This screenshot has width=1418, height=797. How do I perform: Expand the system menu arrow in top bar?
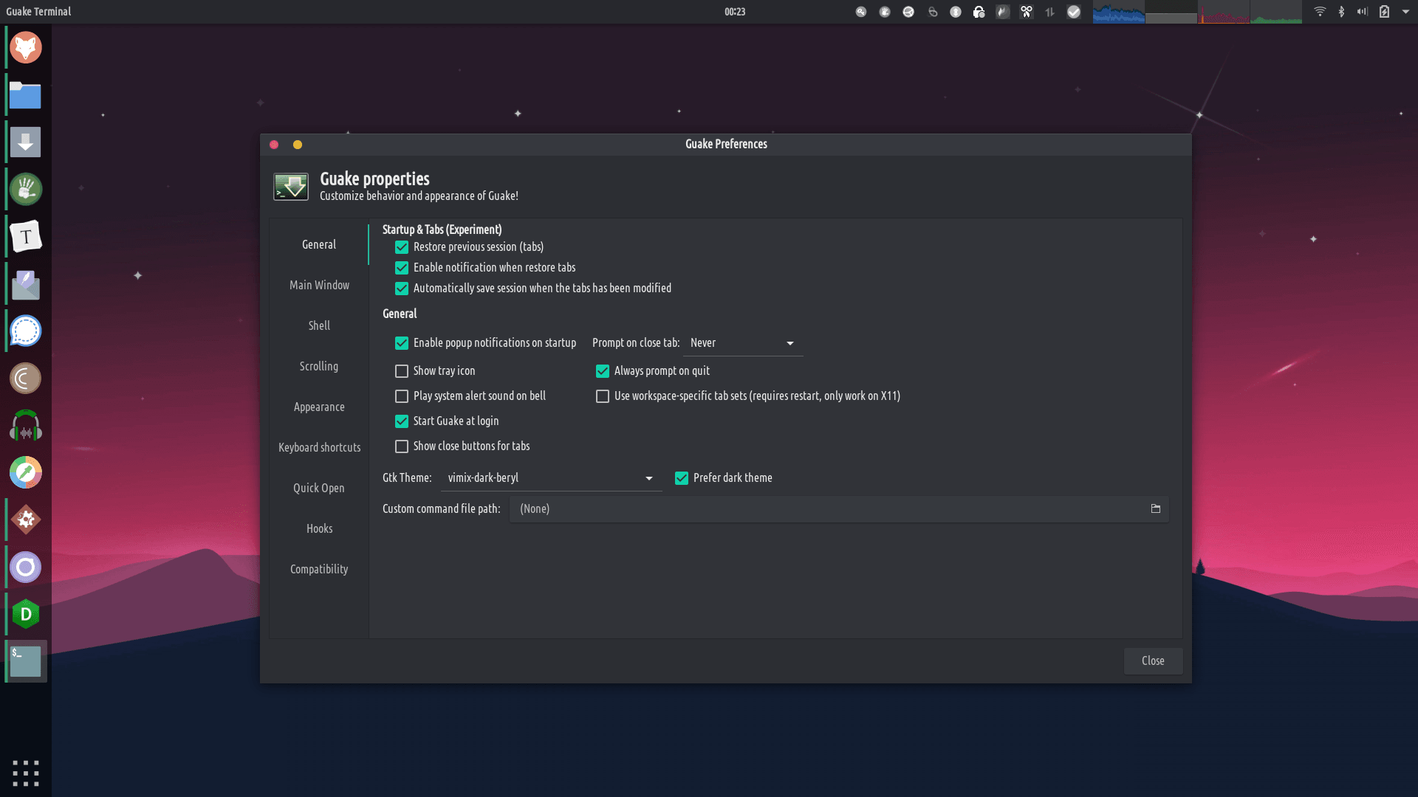1405,12
